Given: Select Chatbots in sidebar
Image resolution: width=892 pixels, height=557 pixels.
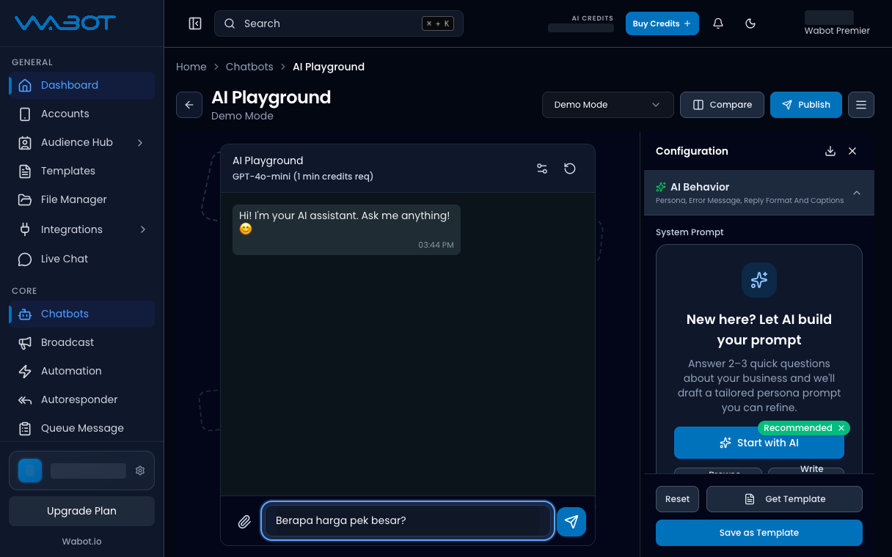Looking at the screenshot, I should pyautogui.click(x=81, y=314).
